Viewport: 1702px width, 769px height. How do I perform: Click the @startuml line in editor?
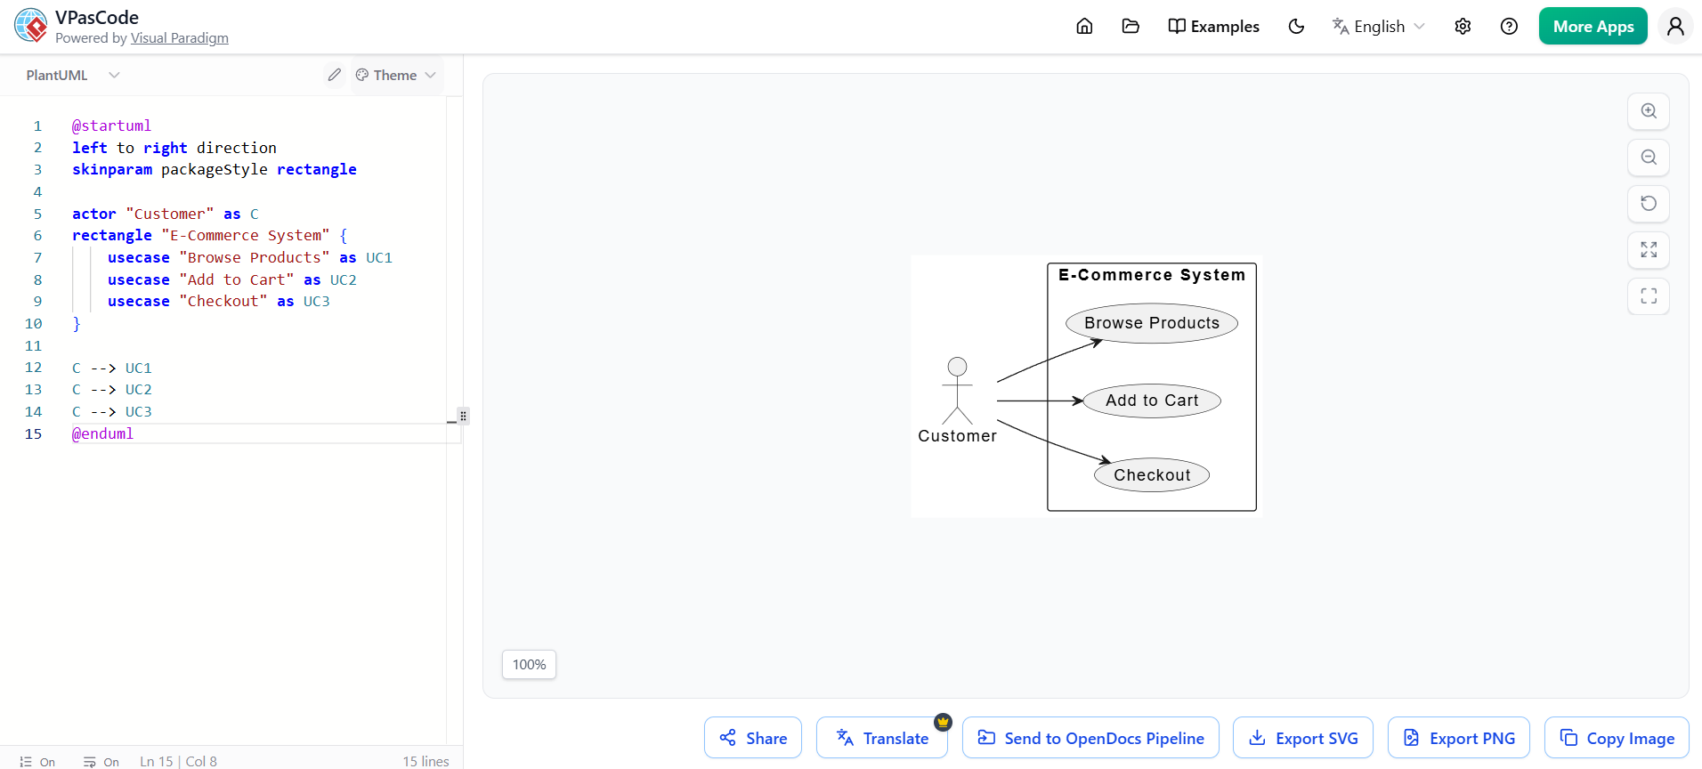[111, 125]
